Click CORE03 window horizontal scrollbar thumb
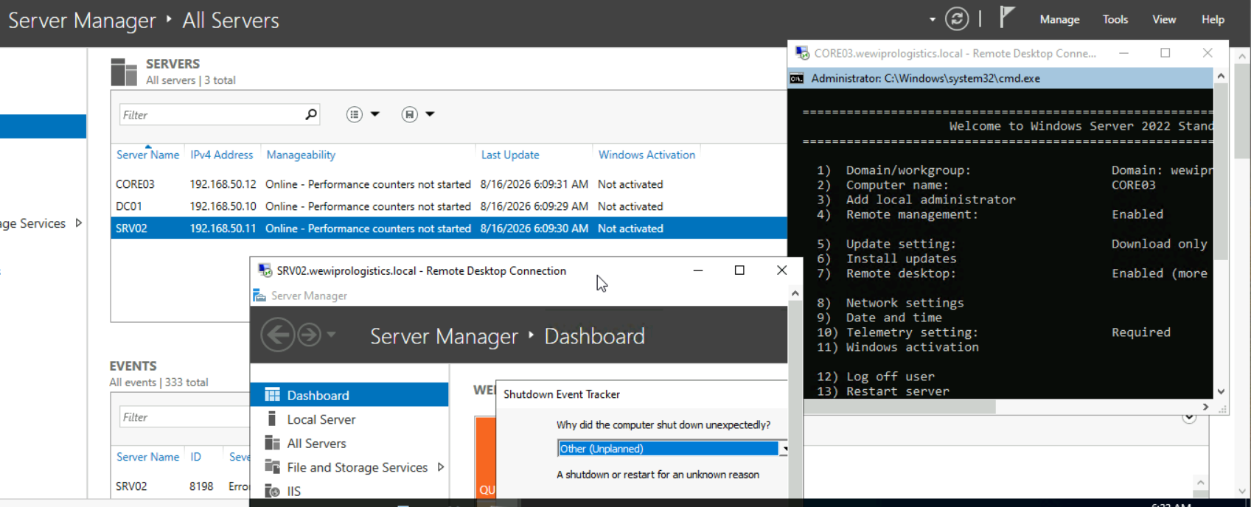Viewport: 1251px width, 507px height. click(899, 407)
